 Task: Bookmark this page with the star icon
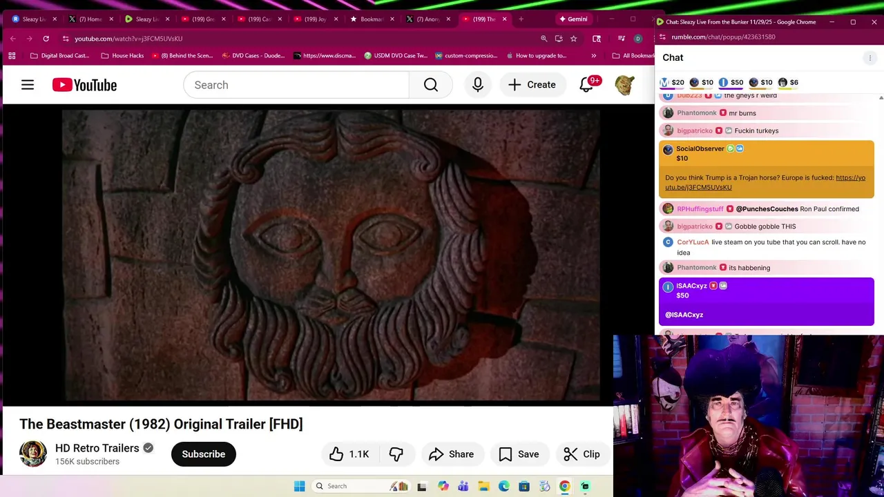pyautogui.click(x=573, y=39)
